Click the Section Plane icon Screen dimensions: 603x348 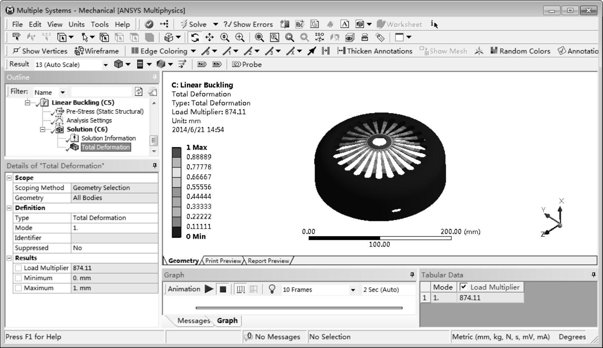coord(284,24)
